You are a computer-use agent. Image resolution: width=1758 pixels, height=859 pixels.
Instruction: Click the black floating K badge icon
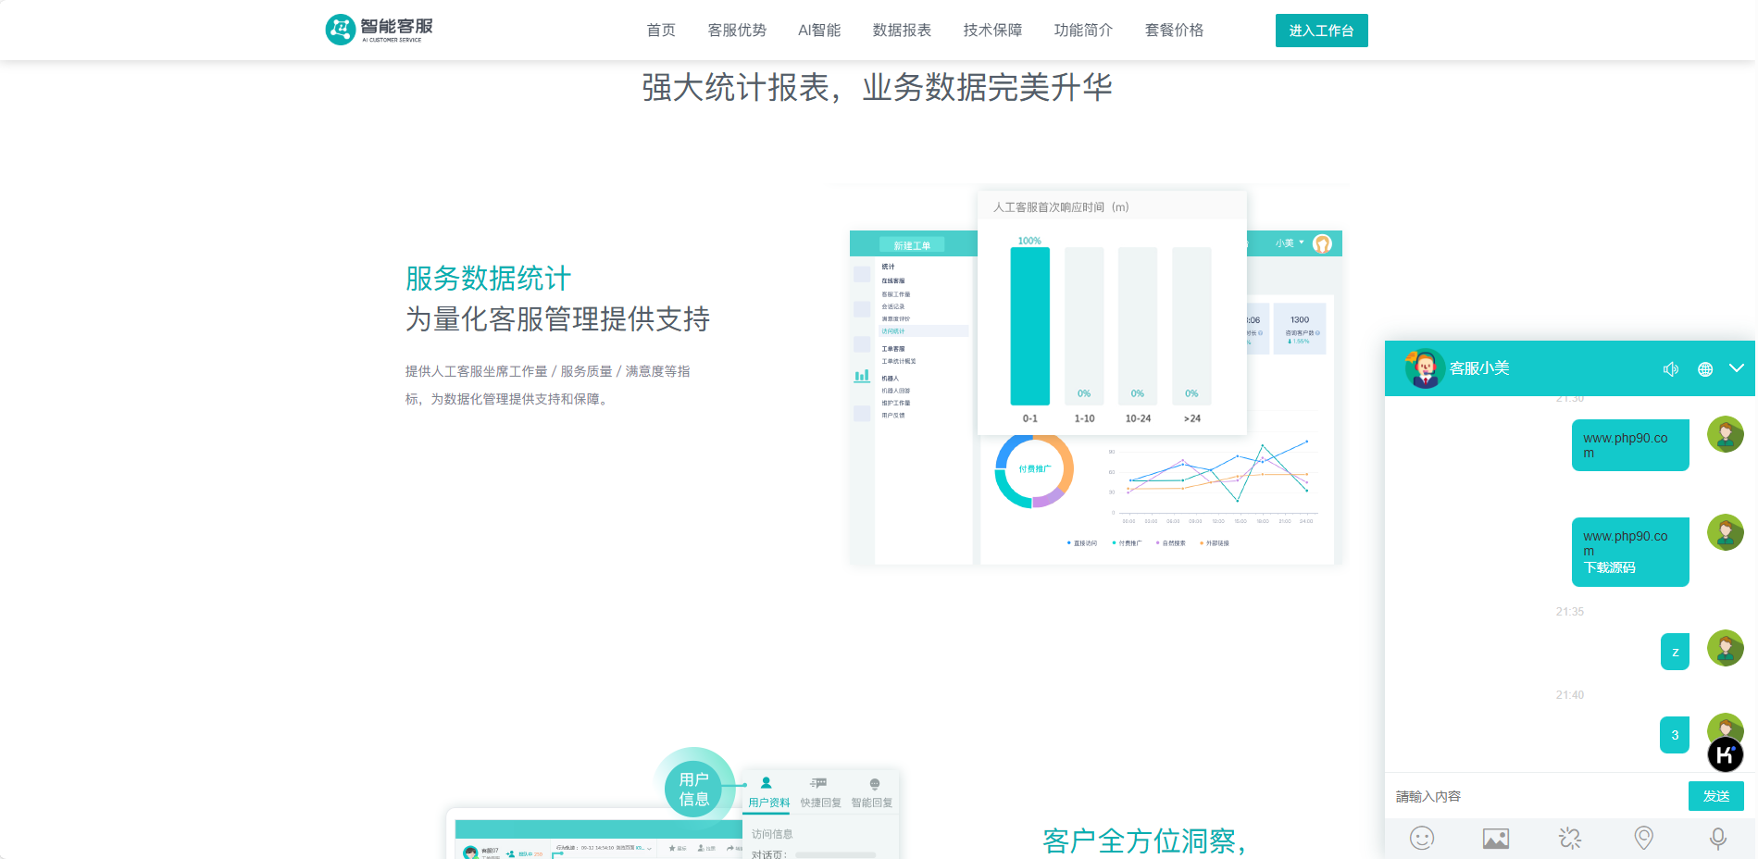tap(1725, 755)
